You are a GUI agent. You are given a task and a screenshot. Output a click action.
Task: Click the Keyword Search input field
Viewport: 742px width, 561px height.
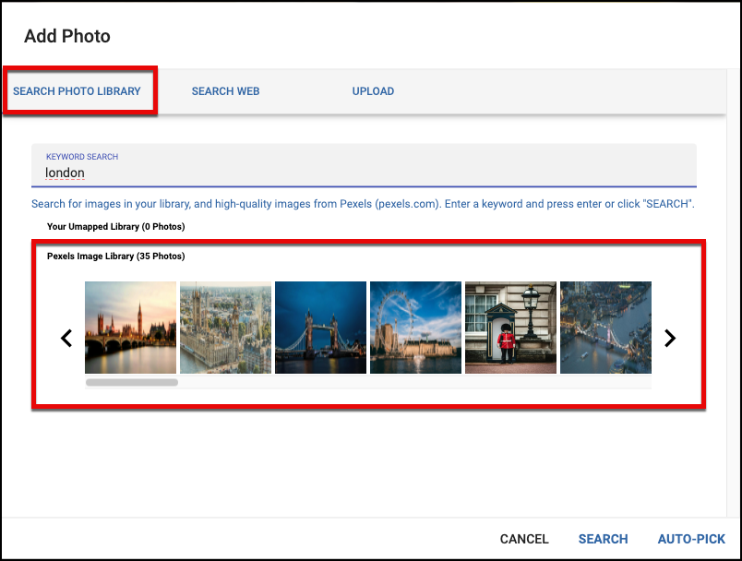(364, 165)
